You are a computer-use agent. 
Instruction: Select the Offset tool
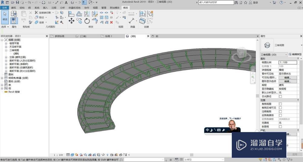tap(79, 14)
